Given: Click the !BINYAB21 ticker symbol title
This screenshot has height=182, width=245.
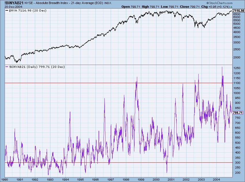Looking at the screenshot, I should pos(14,3).
